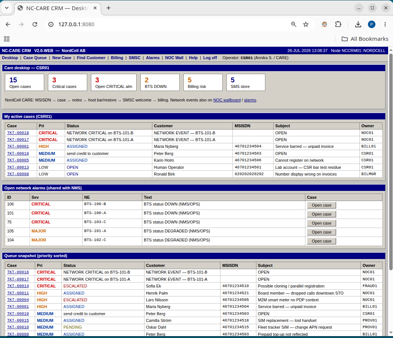Viewport: 393px width, 338px height.
Task: Open the Chrome three-dot menu
Action: click(385, 24)
